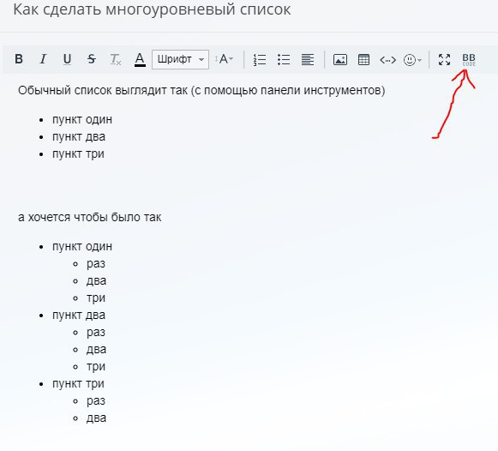Viewport: 498px width, 451px height.
Task: Clear text formatting
Action: tap(116, 59)
